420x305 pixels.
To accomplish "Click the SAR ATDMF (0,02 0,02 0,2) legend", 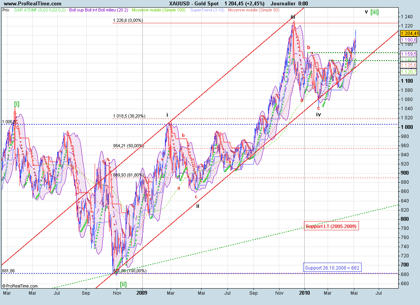I will (40, 10).
